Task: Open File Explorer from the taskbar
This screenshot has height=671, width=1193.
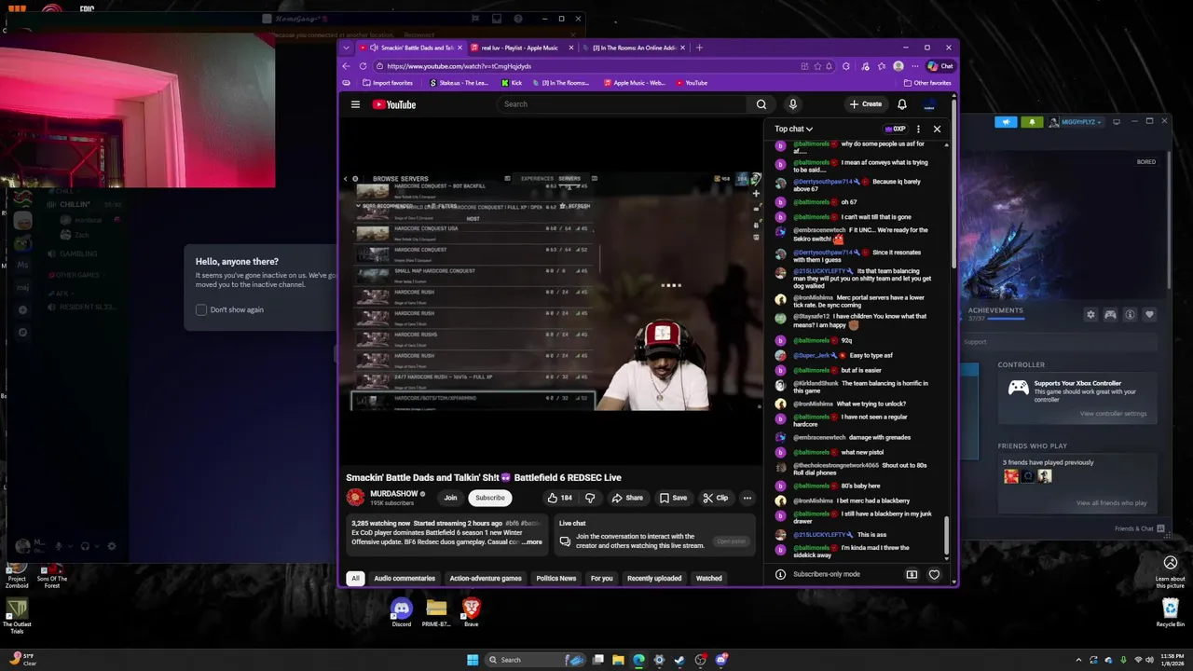Action: [x=618, y=660]
